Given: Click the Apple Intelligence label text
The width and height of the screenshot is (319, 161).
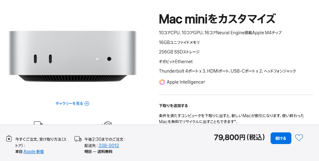Looking at the screenshot, I should coord(185,82).
